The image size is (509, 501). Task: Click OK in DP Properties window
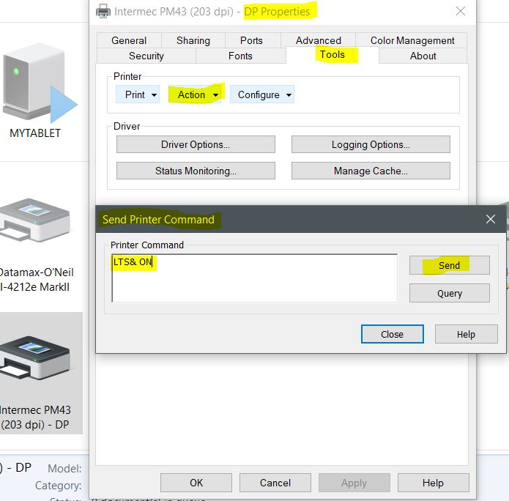(196, 483)
